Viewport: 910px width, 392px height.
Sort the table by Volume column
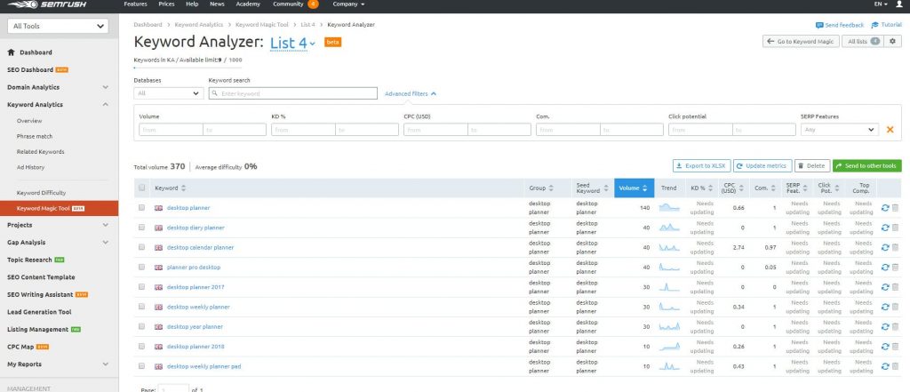pos(634,188)
